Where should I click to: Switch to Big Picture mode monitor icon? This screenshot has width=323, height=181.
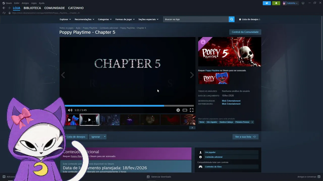click(303, 3)
